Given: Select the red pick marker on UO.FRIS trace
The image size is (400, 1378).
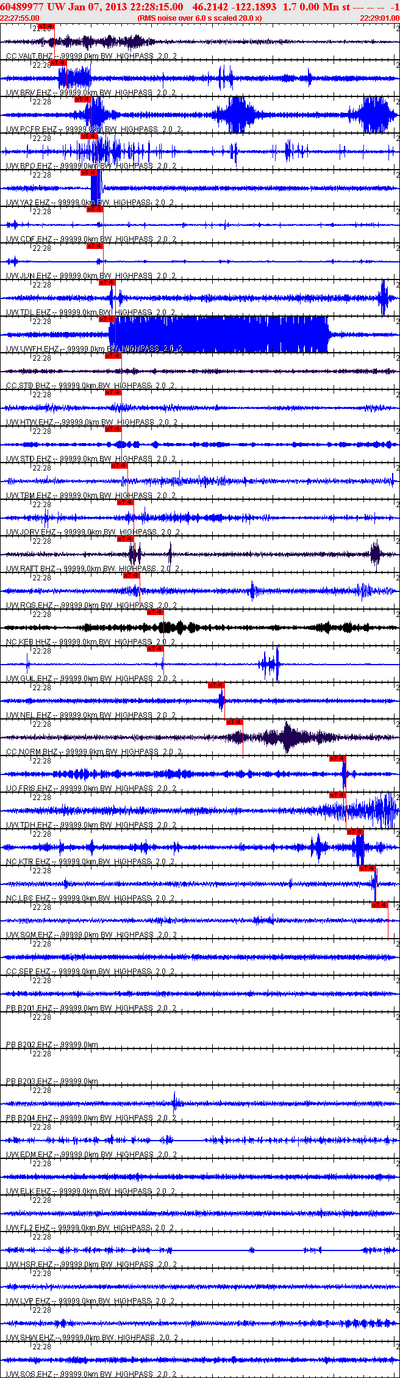Looking at the screenshot, I should coord(337,759).
